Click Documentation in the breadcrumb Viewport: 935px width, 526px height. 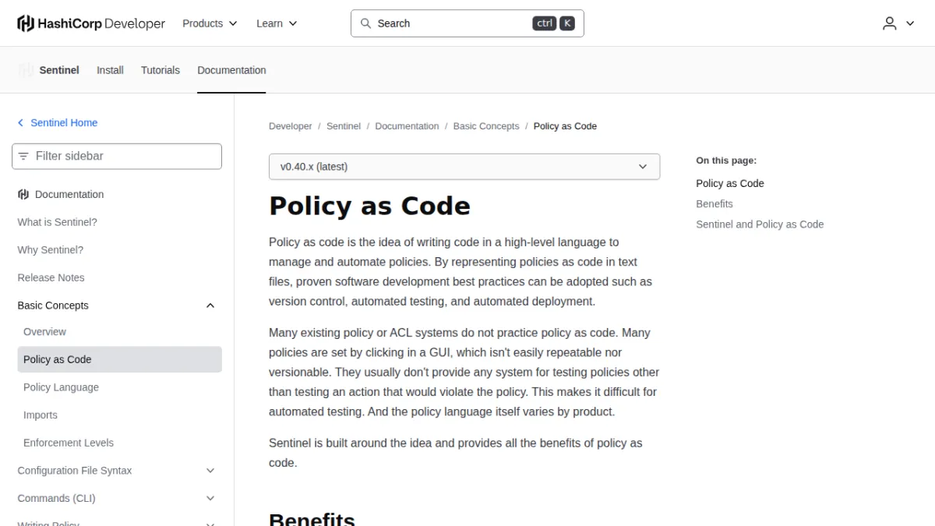pyautogui.click(x=407, y=126)
